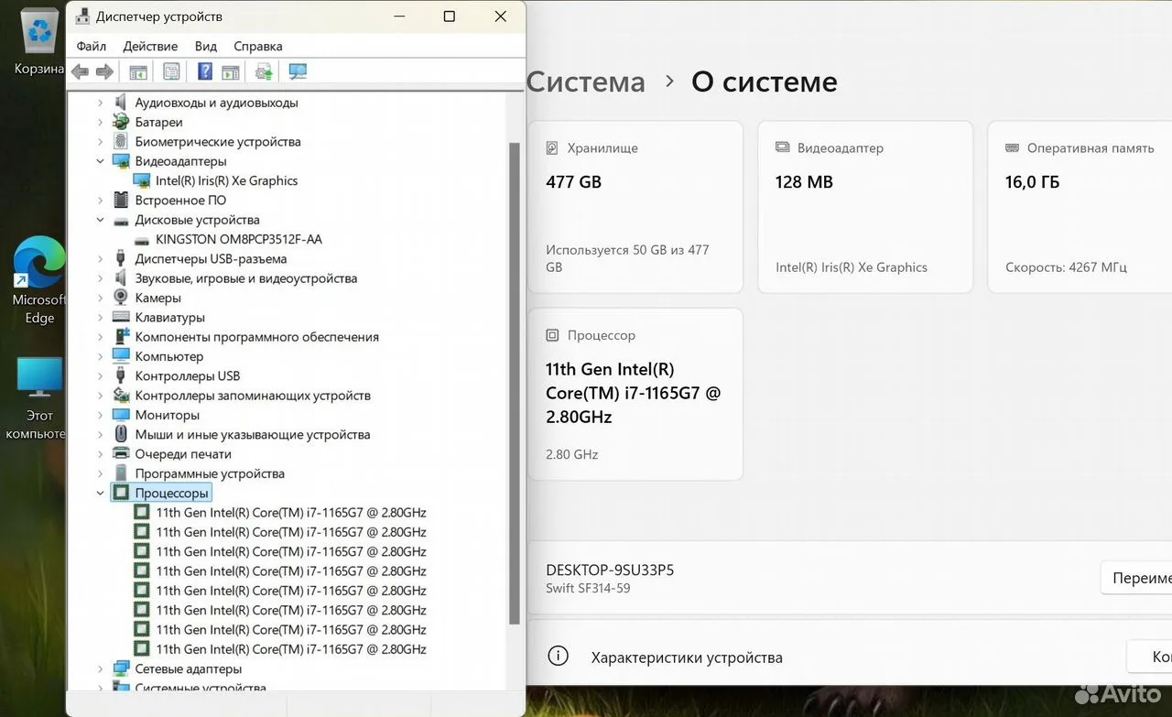Select the Батареи battery icon
The image size is (1172, 717).
(x=121, y=122)
